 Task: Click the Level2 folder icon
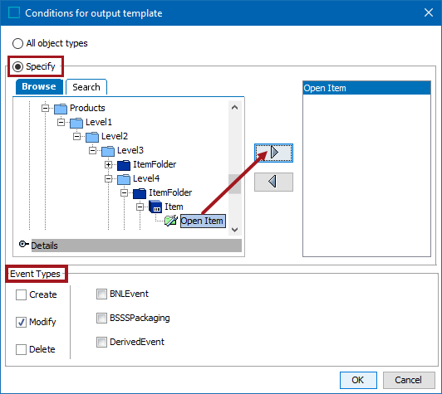pyautogui.click(x=92, y=137)
